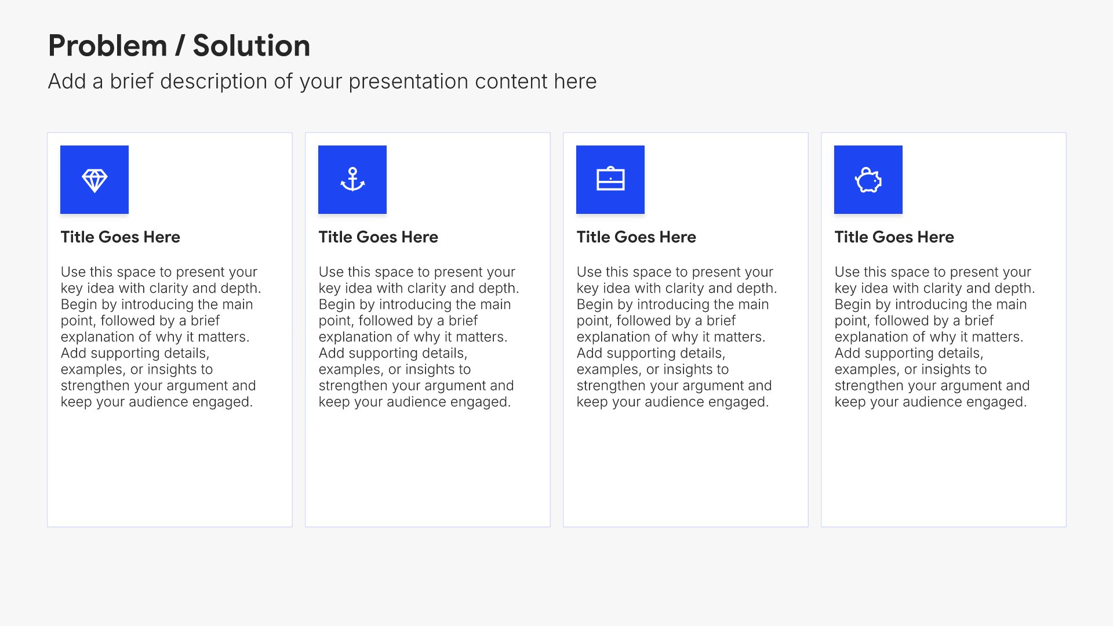Select body paragraph under piggy bank card
This screenshot has width=1113, height=626.
point(935,337)
